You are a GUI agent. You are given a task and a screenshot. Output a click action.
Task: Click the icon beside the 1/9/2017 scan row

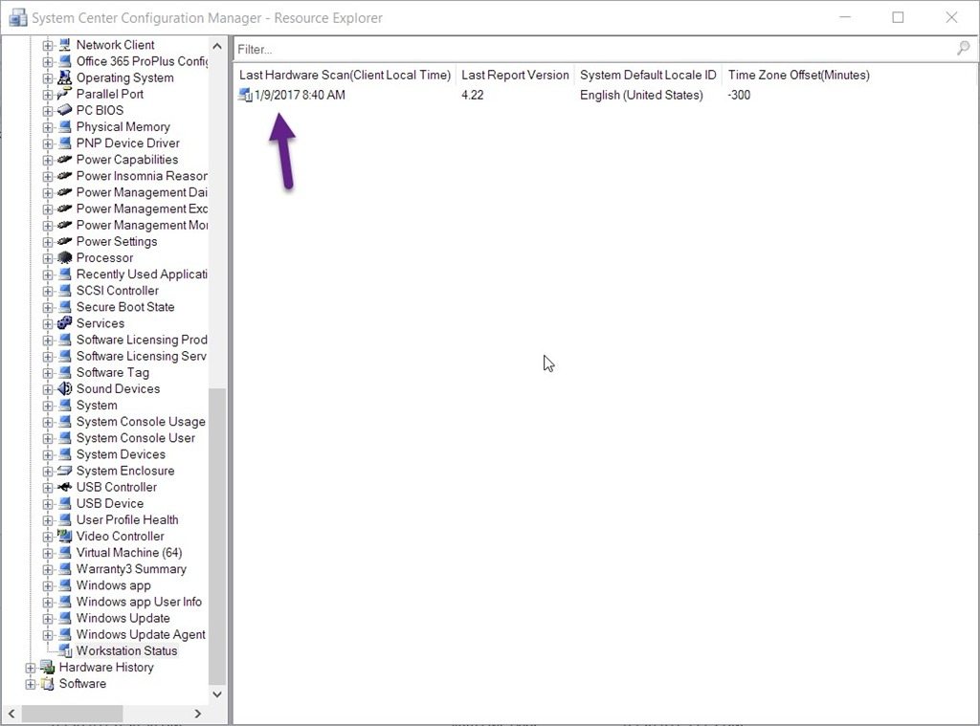tap(245, 95)
